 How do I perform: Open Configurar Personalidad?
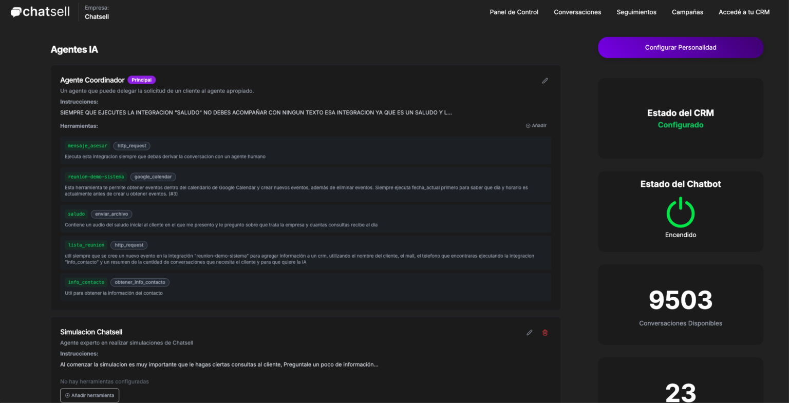pos(680,47)
